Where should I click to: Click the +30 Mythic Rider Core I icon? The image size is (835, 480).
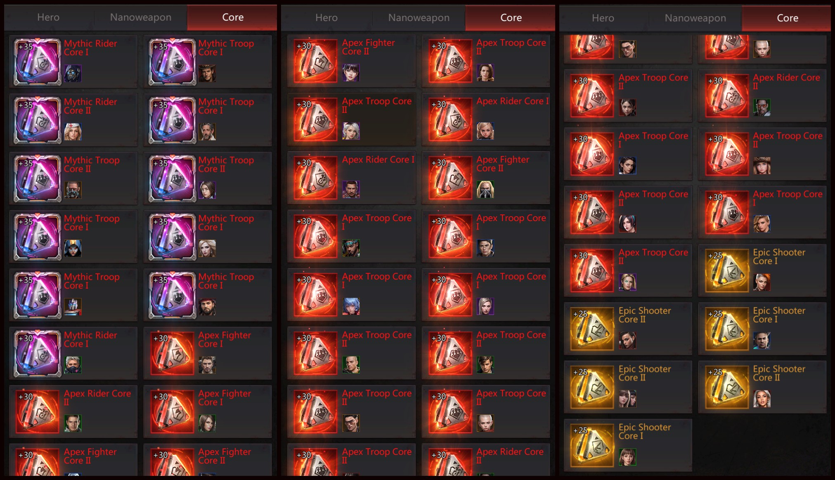click(x=38, y=353)
